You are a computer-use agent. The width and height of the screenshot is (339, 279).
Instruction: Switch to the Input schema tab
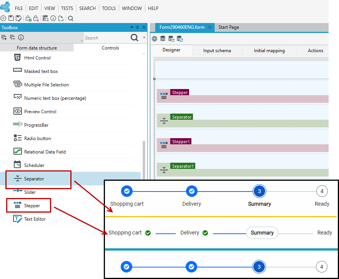click(217, 51)
